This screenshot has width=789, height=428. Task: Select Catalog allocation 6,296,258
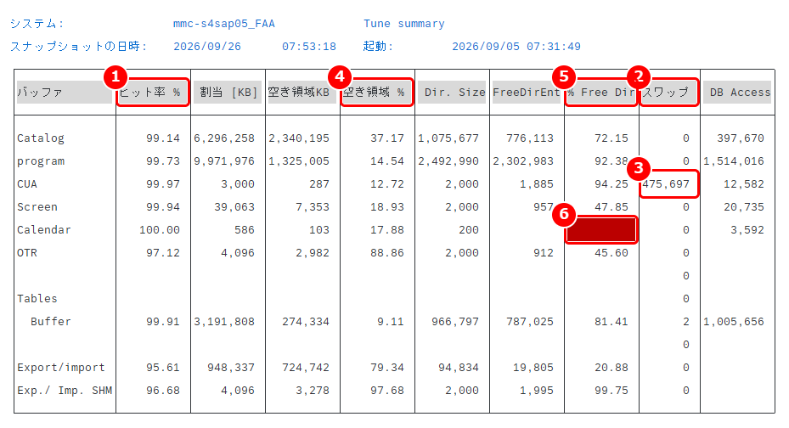(x=224, y=138)
